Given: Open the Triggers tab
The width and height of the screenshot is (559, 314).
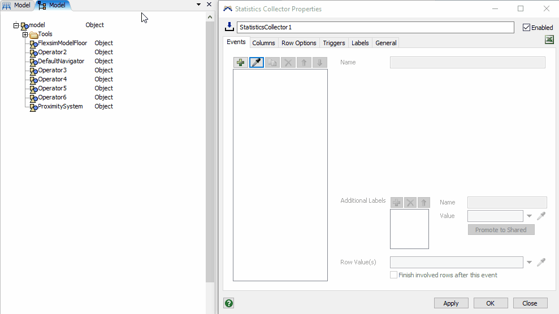Looking at the screenshot, I should coord(333,43).
